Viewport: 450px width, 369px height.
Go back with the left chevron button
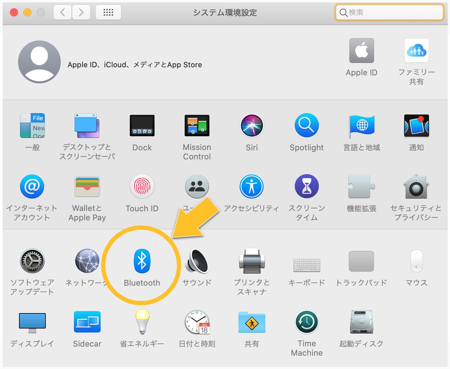tap(62, 12)
